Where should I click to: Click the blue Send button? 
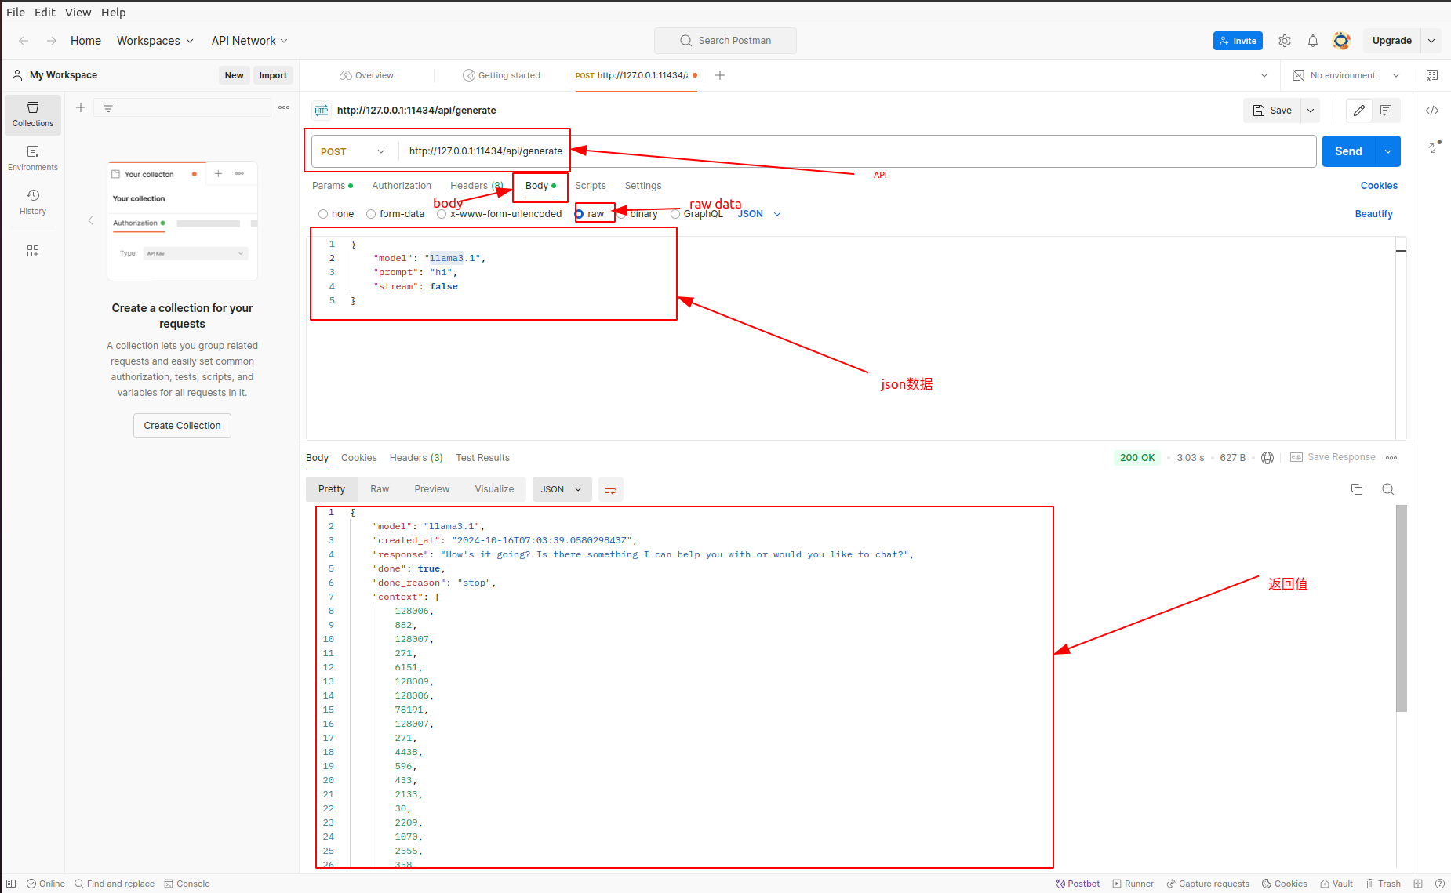[1349, 151]
